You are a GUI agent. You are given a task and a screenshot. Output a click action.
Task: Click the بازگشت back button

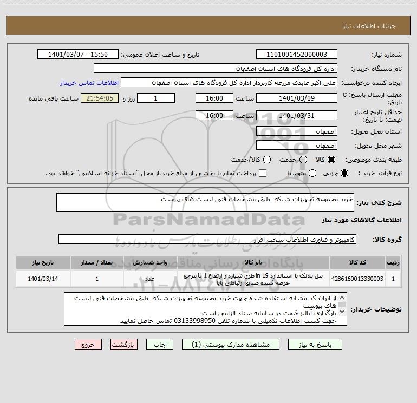click(x=124, y=345)
